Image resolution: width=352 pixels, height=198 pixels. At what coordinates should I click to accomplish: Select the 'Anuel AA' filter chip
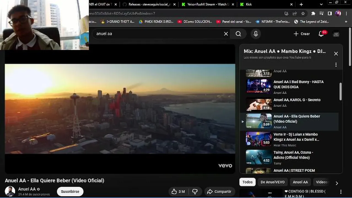coord(300,182)
